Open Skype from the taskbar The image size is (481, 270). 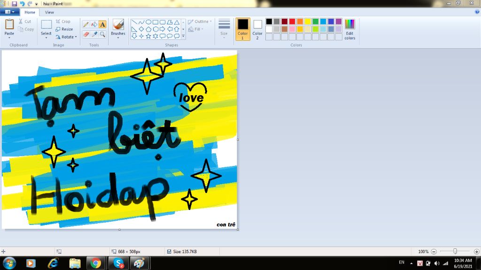[118, 263]
